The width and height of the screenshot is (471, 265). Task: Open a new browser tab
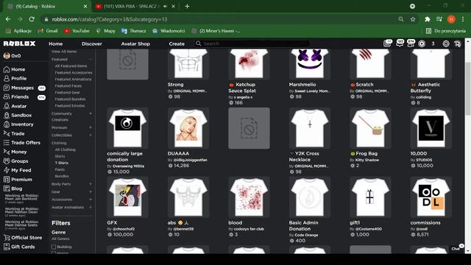point(187,7)
